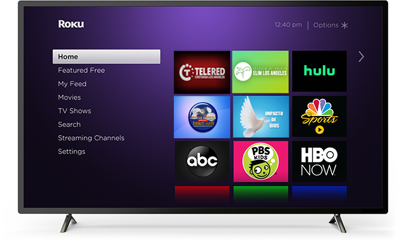Choose Search from the sidebar
The height and width of the screenshot is (241, 406).
pyautogui.click(x=69, y=124)
